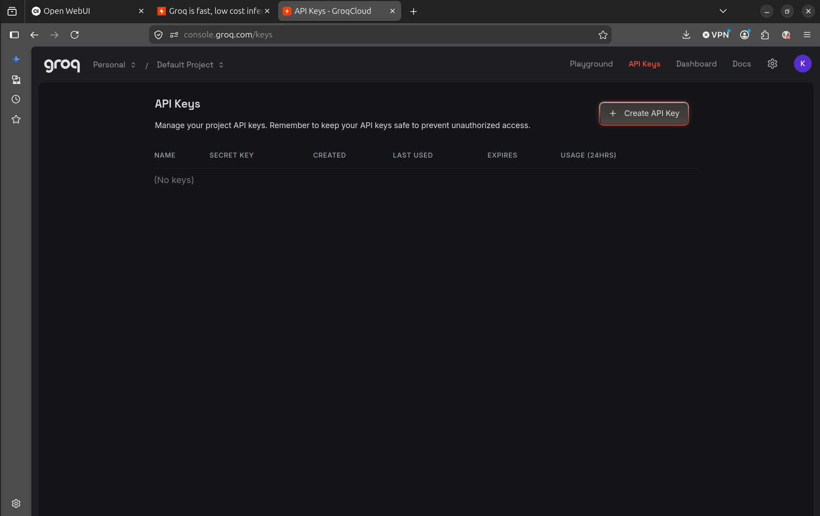Click the extensions puzzle icon
Image resolution: width=820 pixels, height=516 pixels.
(765, 35)
